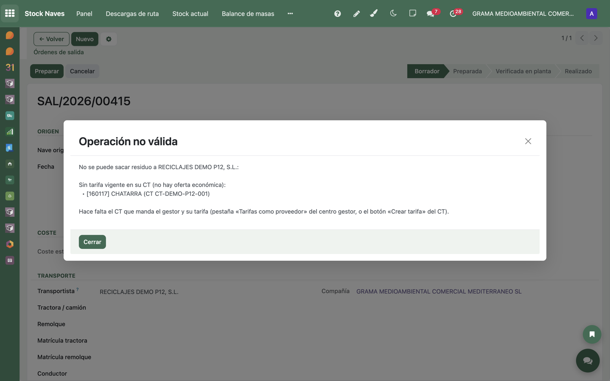Click the Volver back button

pos(51,39)
